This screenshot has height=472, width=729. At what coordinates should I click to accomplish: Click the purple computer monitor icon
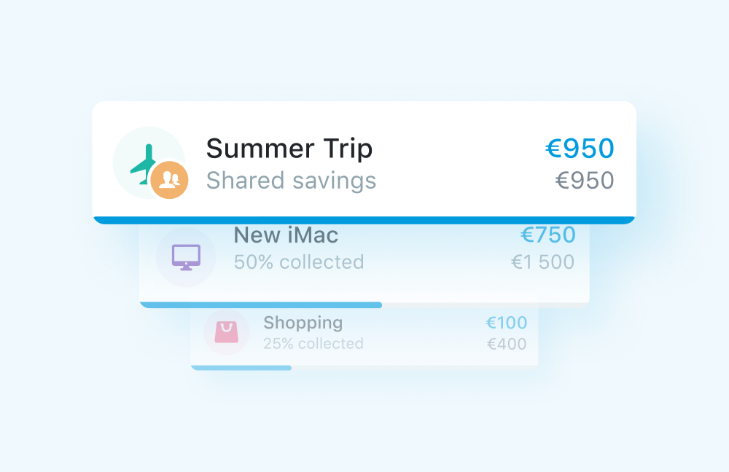coord(185,256)
